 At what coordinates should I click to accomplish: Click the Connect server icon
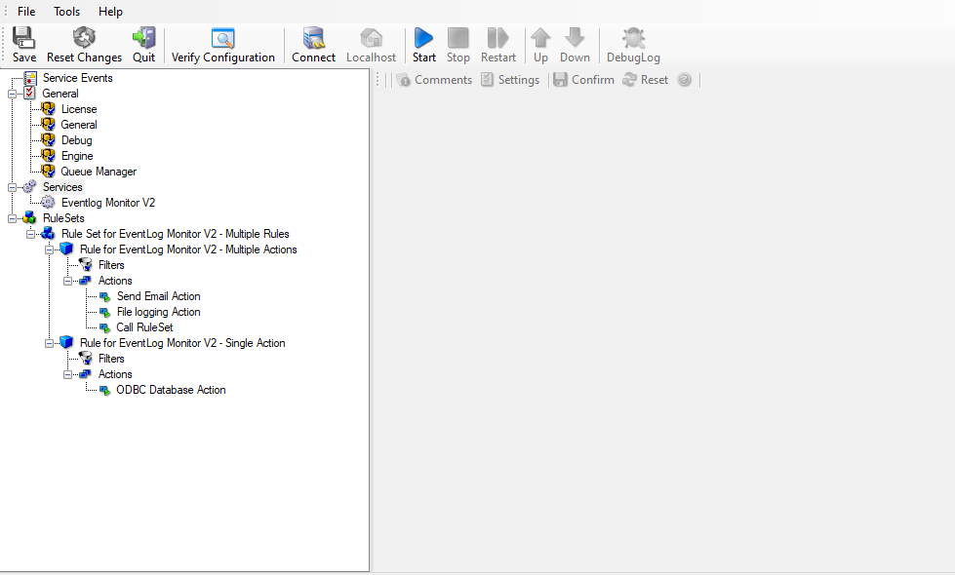(x=313, y=38)
